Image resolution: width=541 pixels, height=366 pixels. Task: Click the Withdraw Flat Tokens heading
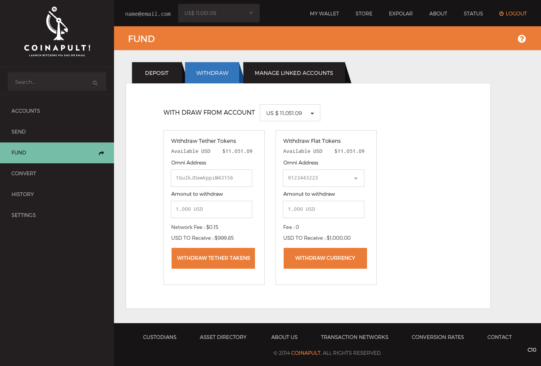[x=312, y=141]
